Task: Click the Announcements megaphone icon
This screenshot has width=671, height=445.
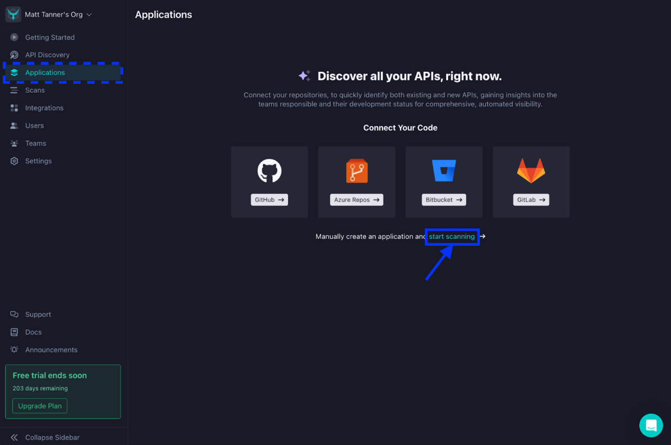Action: point(14,350)
